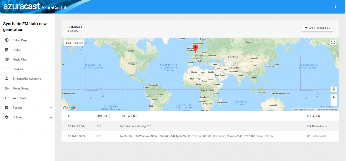
Task: Click the globe icon beside Public Page
Action: point(7,40)
